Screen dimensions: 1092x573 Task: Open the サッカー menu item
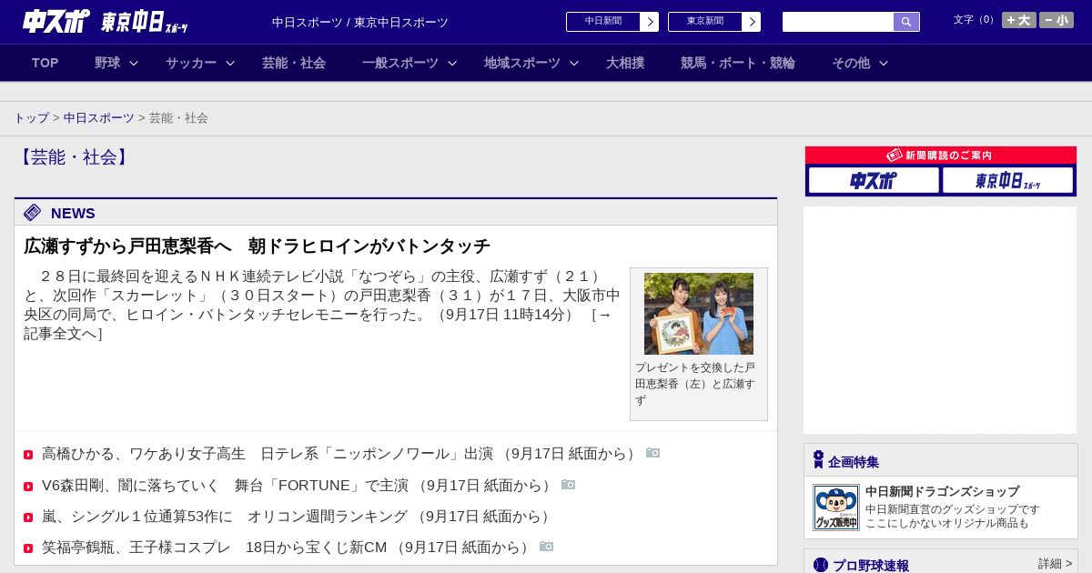(x=191, y=63)
